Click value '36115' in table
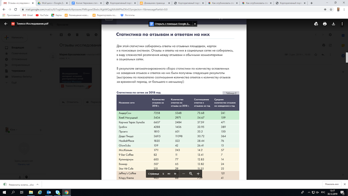Screen dimensions: 348x196 point(157,136)
